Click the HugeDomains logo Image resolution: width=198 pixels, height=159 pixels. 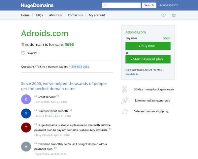37,5
